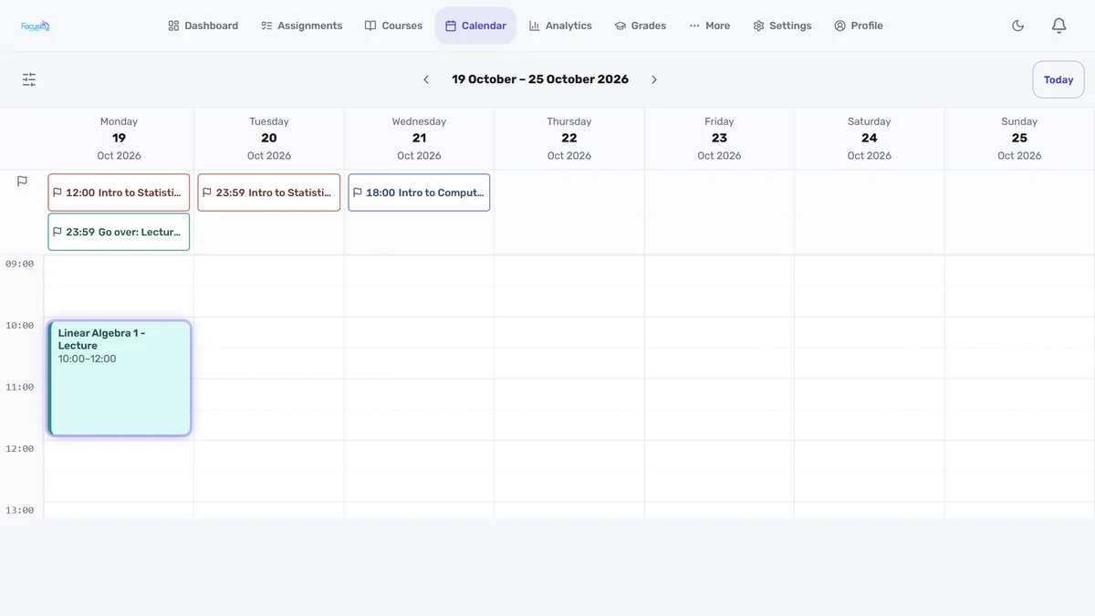1095x616 pixels.
Task: Open the 12:00 Intro to Statistics deadline on Monday
Action: [x=119, y=193]
